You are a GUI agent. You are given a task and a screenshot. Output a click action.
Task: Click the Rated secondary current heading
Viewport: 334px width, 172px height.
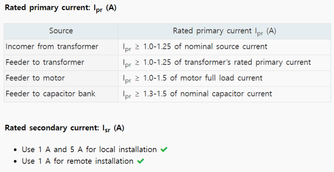(64, 128)
